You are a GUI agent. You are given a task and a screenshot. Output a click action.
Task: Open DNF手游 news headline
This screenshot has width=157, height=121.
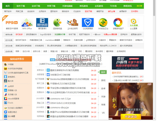(x=126, y=77)
